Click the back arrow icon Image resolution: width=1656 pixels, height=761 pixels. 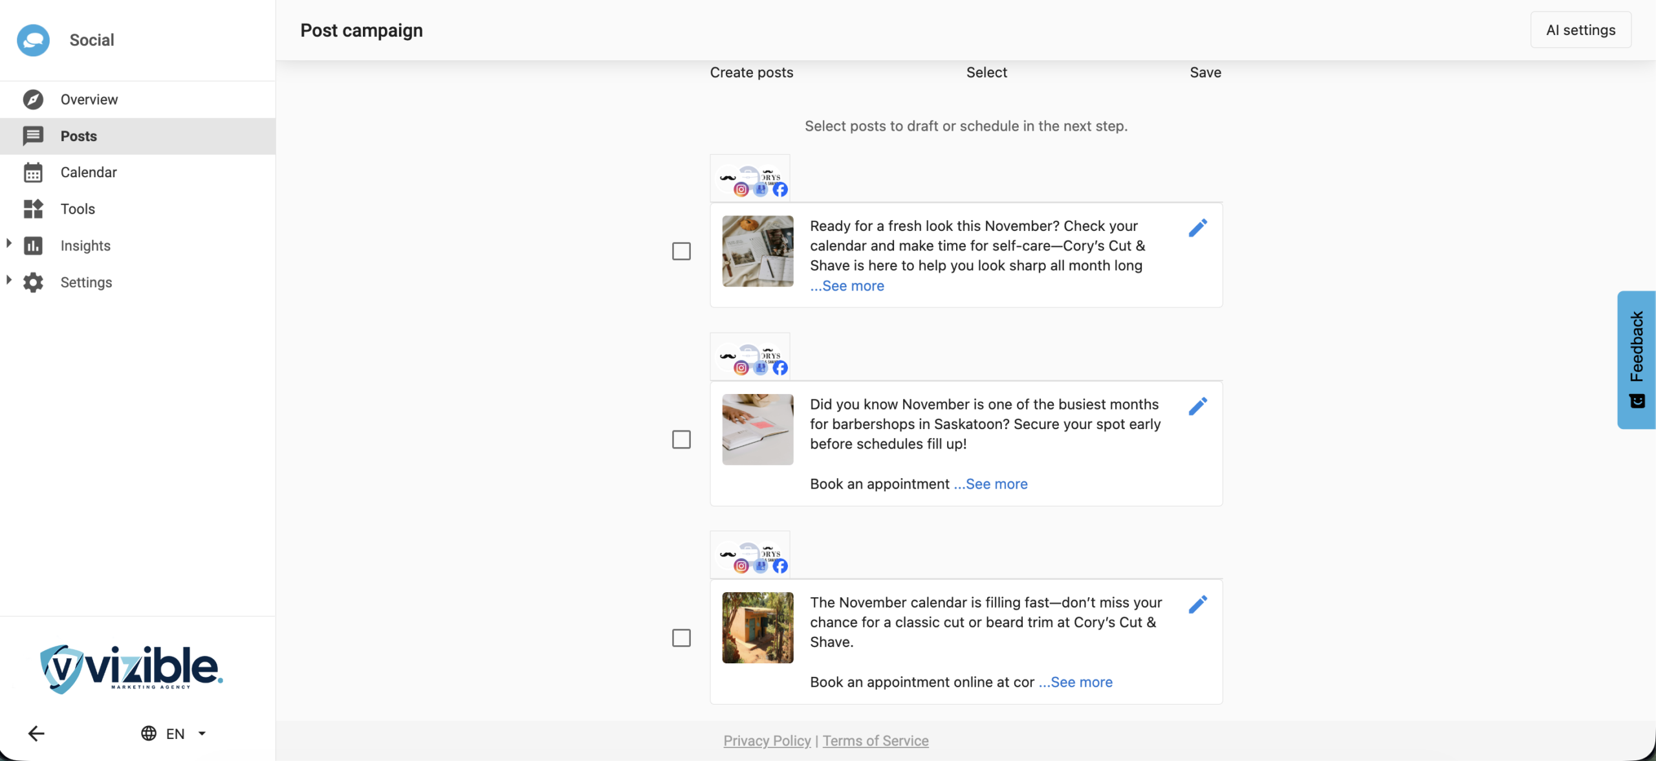(x=36, y=733)
